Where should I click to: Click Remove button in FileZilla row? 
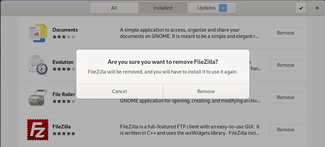pos(286,129)
